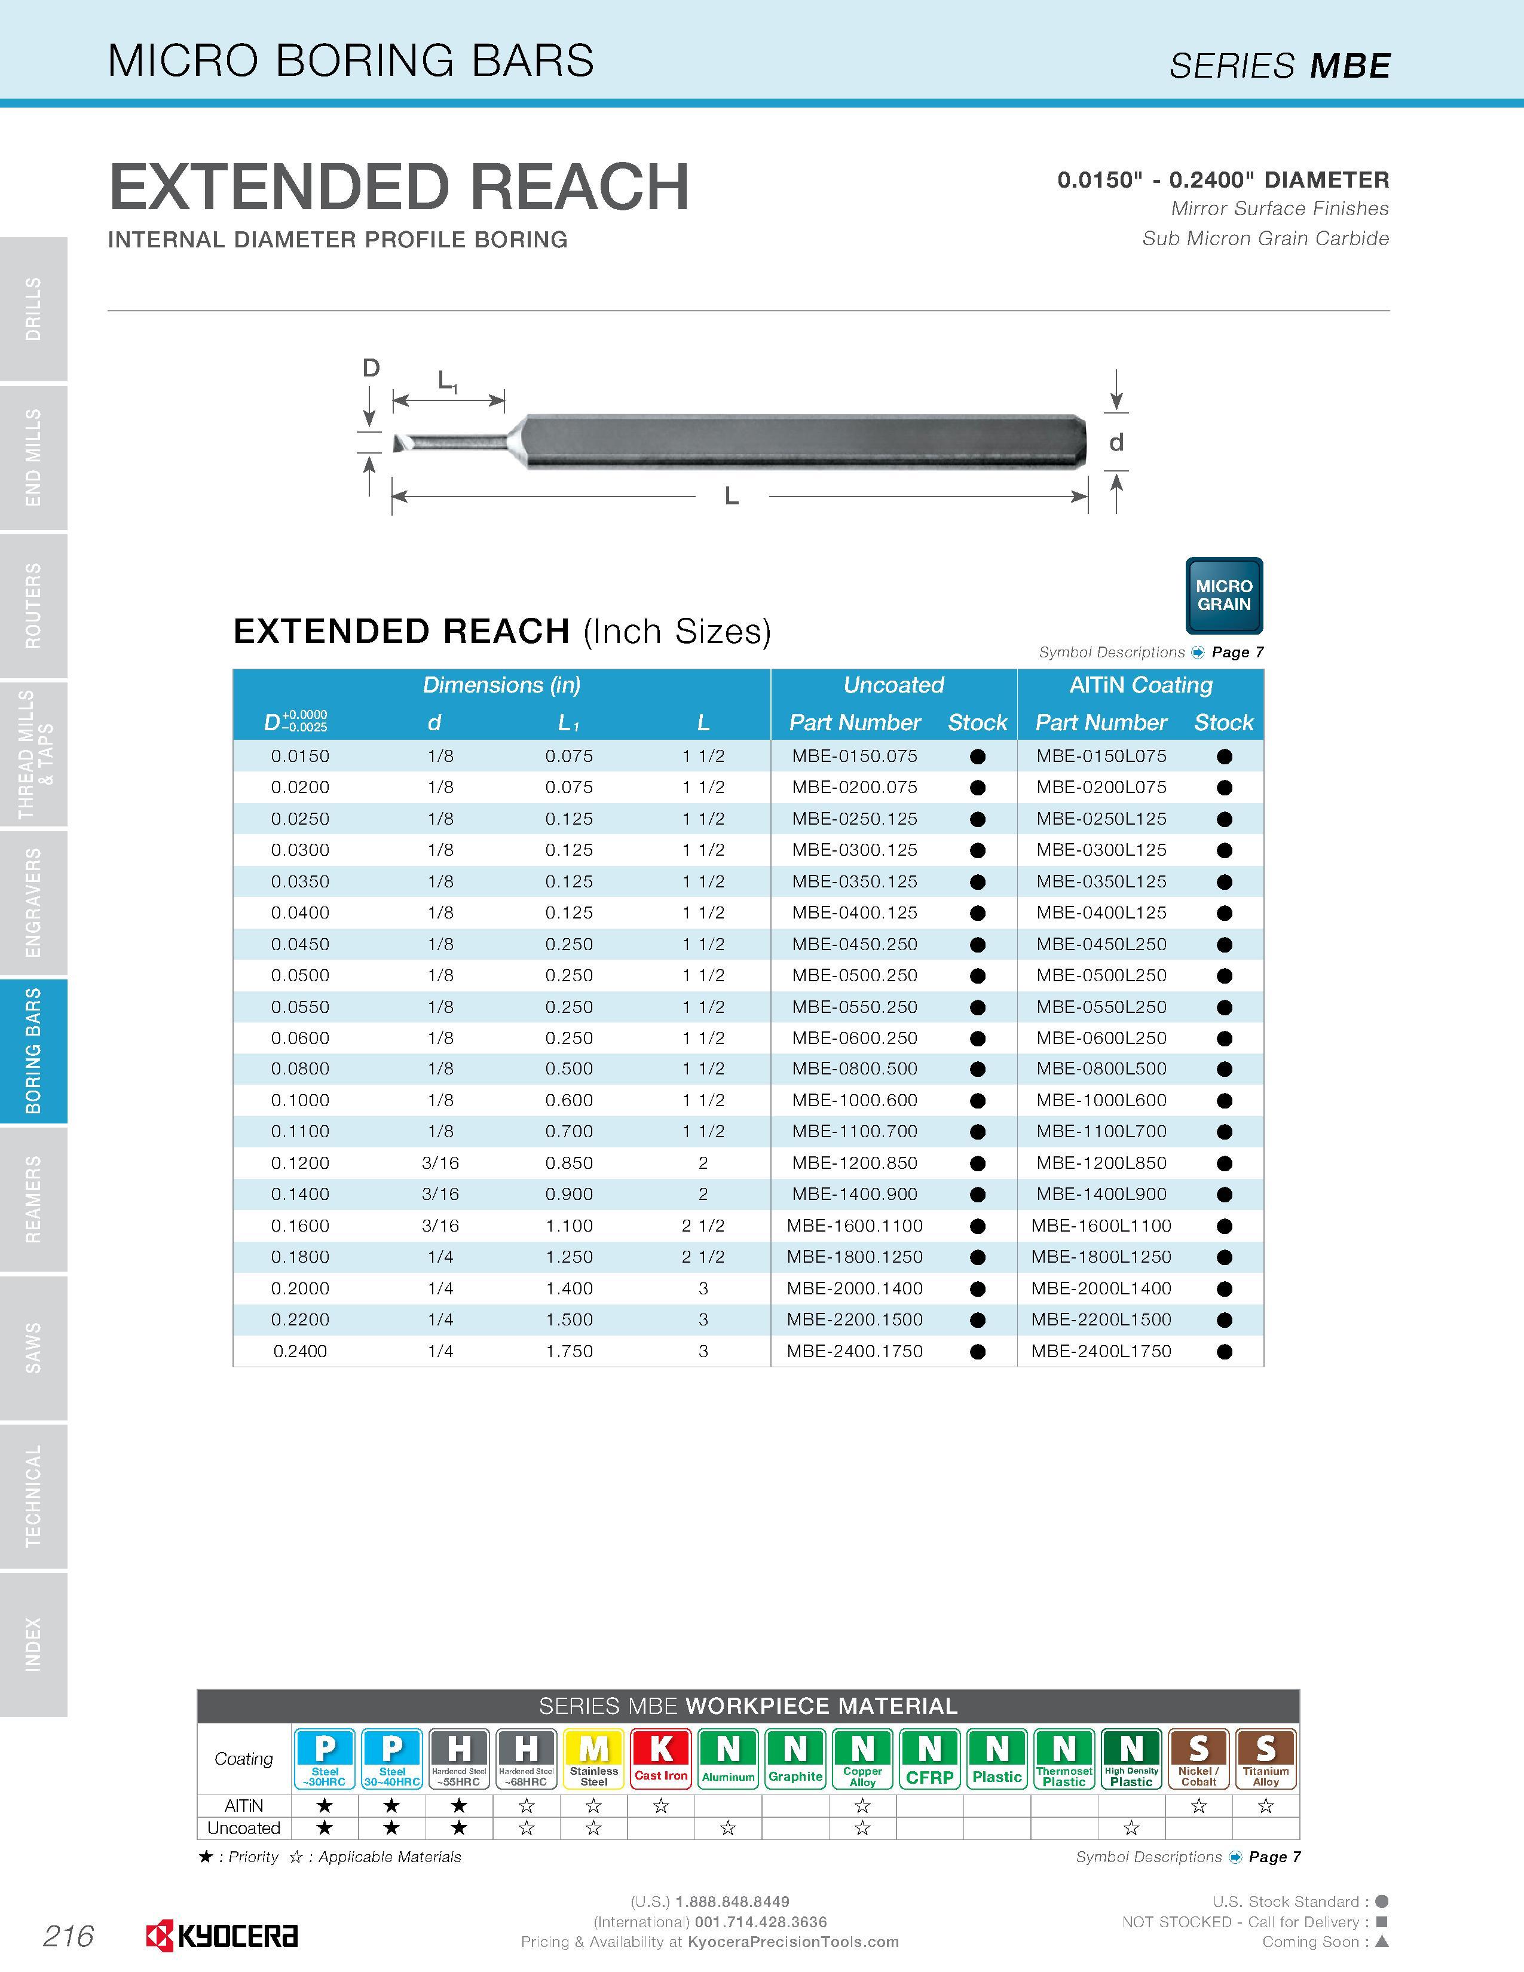This screenshot has width=1524, height=1972.
Task: Open the Index side tab
Action: 33,1645
